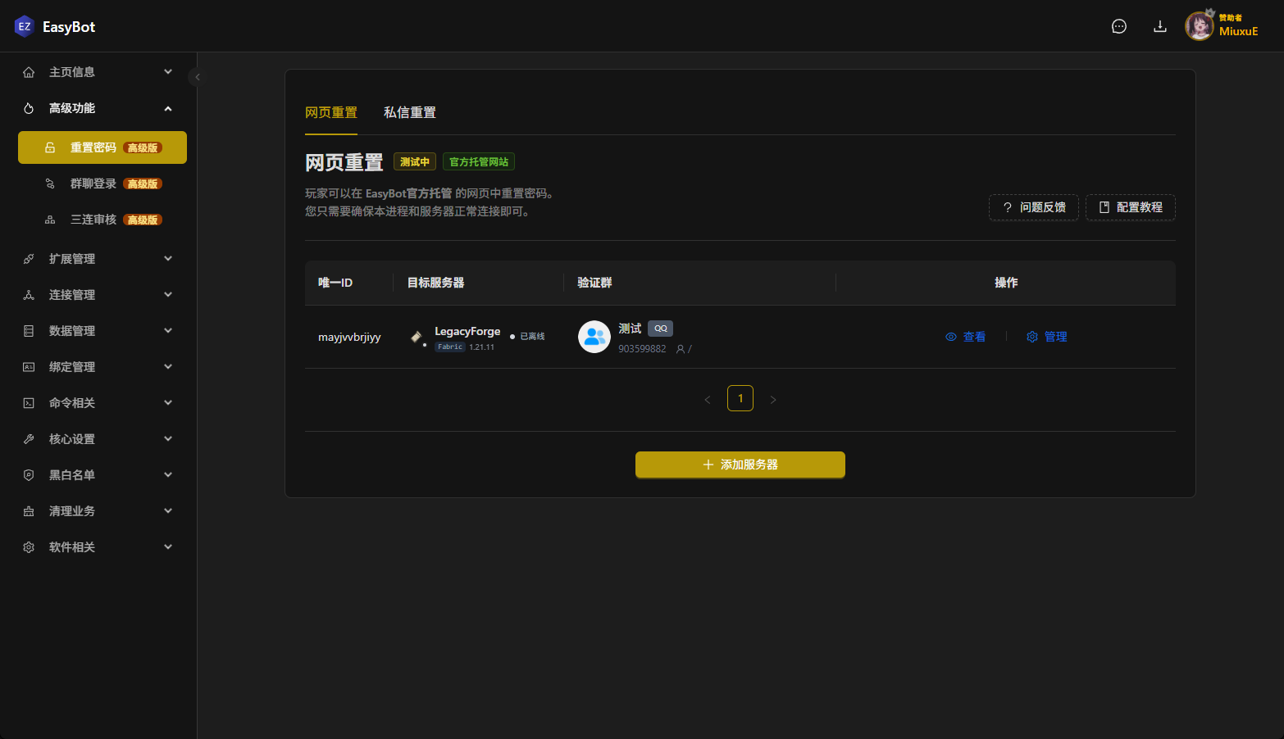Open the chat message icon in header
The height and width of the screenshot is (739, 1284).
tap(1118, 27)
